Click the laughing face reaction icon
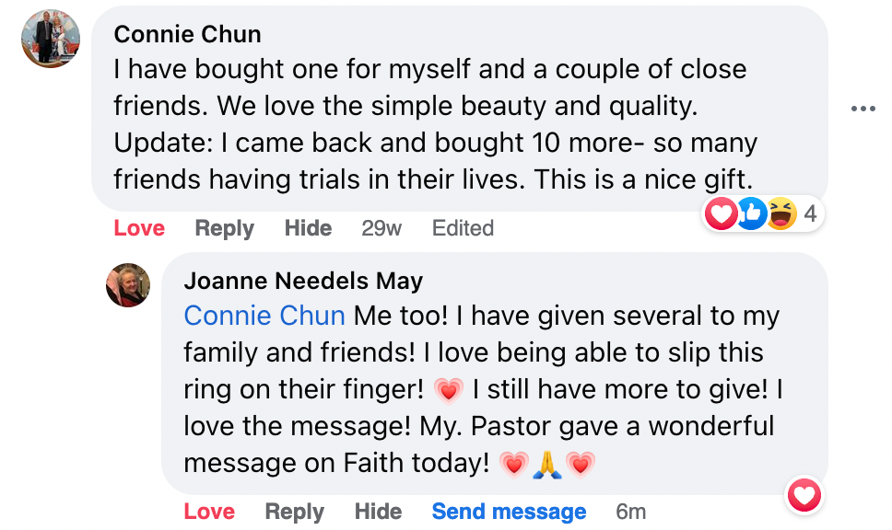892x530 pixels. pyautogui.click(x=781, y=214)
